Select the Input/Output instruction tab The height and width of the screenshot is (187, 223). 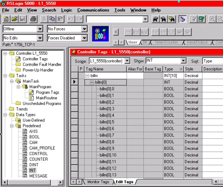pos(197,42)
